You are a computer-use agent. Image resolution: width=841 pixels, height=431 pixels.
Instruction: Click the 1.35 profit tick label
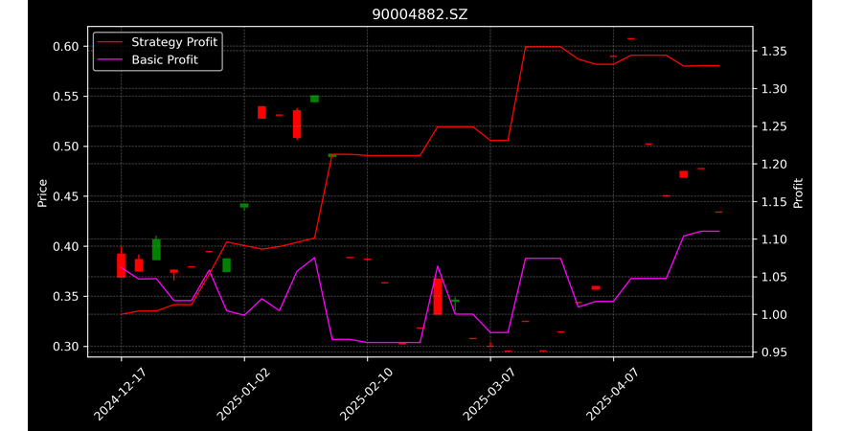click(x=774, y=52)
